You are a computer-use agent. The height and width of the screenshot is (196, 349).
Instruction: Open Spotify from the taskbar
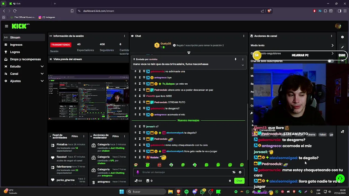pos(186,192)
